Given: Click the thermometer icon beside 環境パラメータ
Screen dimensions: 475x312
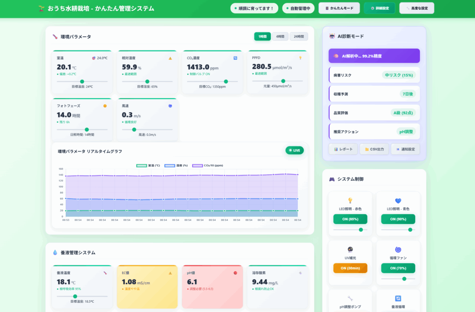Looking at the screenshot, I should tap(55, 37).
